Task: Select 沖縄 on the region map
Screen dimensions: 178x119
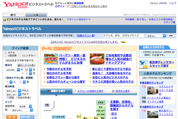Action: pos(47,105)
